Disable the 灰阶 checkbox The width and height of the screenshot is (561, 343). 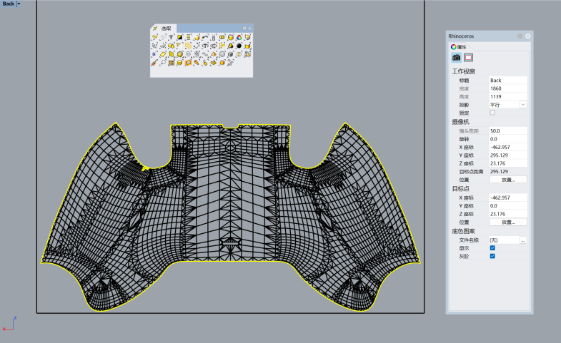tap(492, 256)
